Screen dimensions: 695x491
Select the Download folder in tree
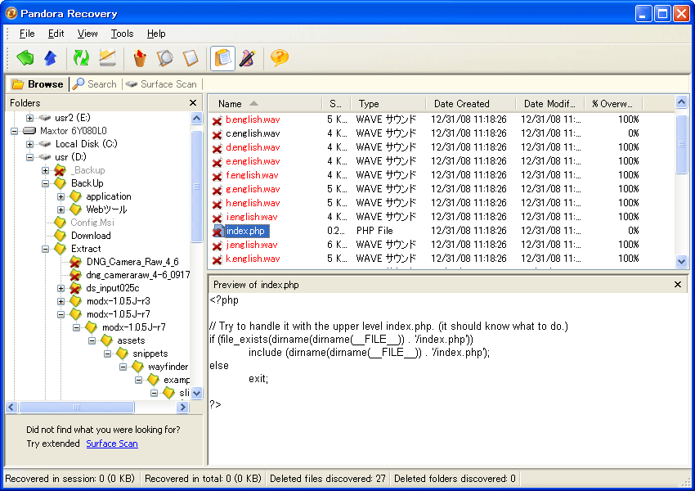tap(91, 236)
